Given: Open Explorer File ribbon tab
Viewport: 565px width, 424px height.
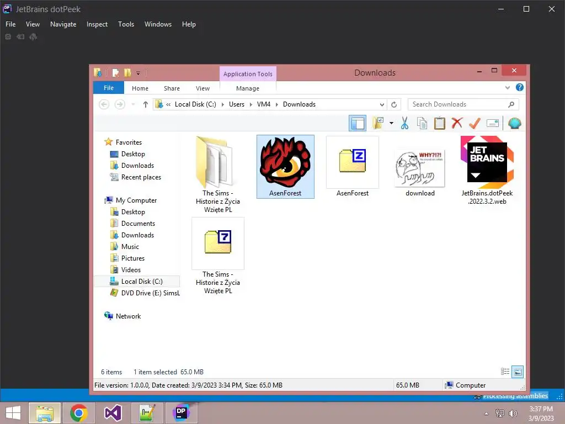Looking at the screenshot, I should point(109,88).
